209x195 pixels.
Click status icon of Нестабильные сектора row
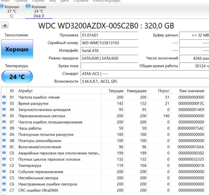pyautogui.click(x=4, y=177)
